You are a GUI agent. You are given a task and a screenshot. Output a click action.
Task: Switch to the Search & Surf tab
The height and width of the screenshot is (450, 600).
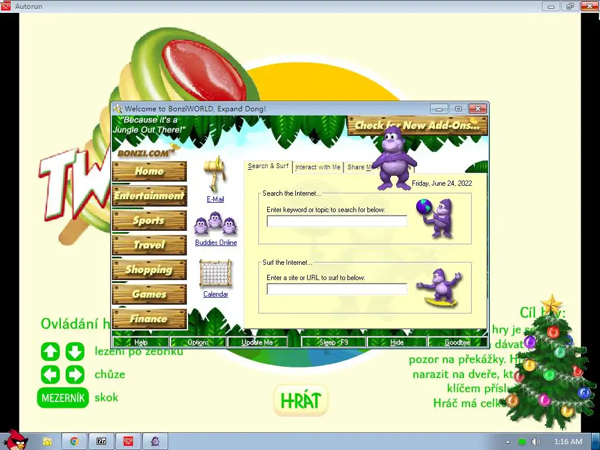pos(268,166)
